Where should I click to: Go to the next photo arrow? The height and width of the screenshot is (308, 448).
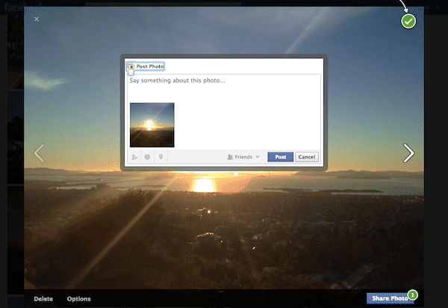408,153
